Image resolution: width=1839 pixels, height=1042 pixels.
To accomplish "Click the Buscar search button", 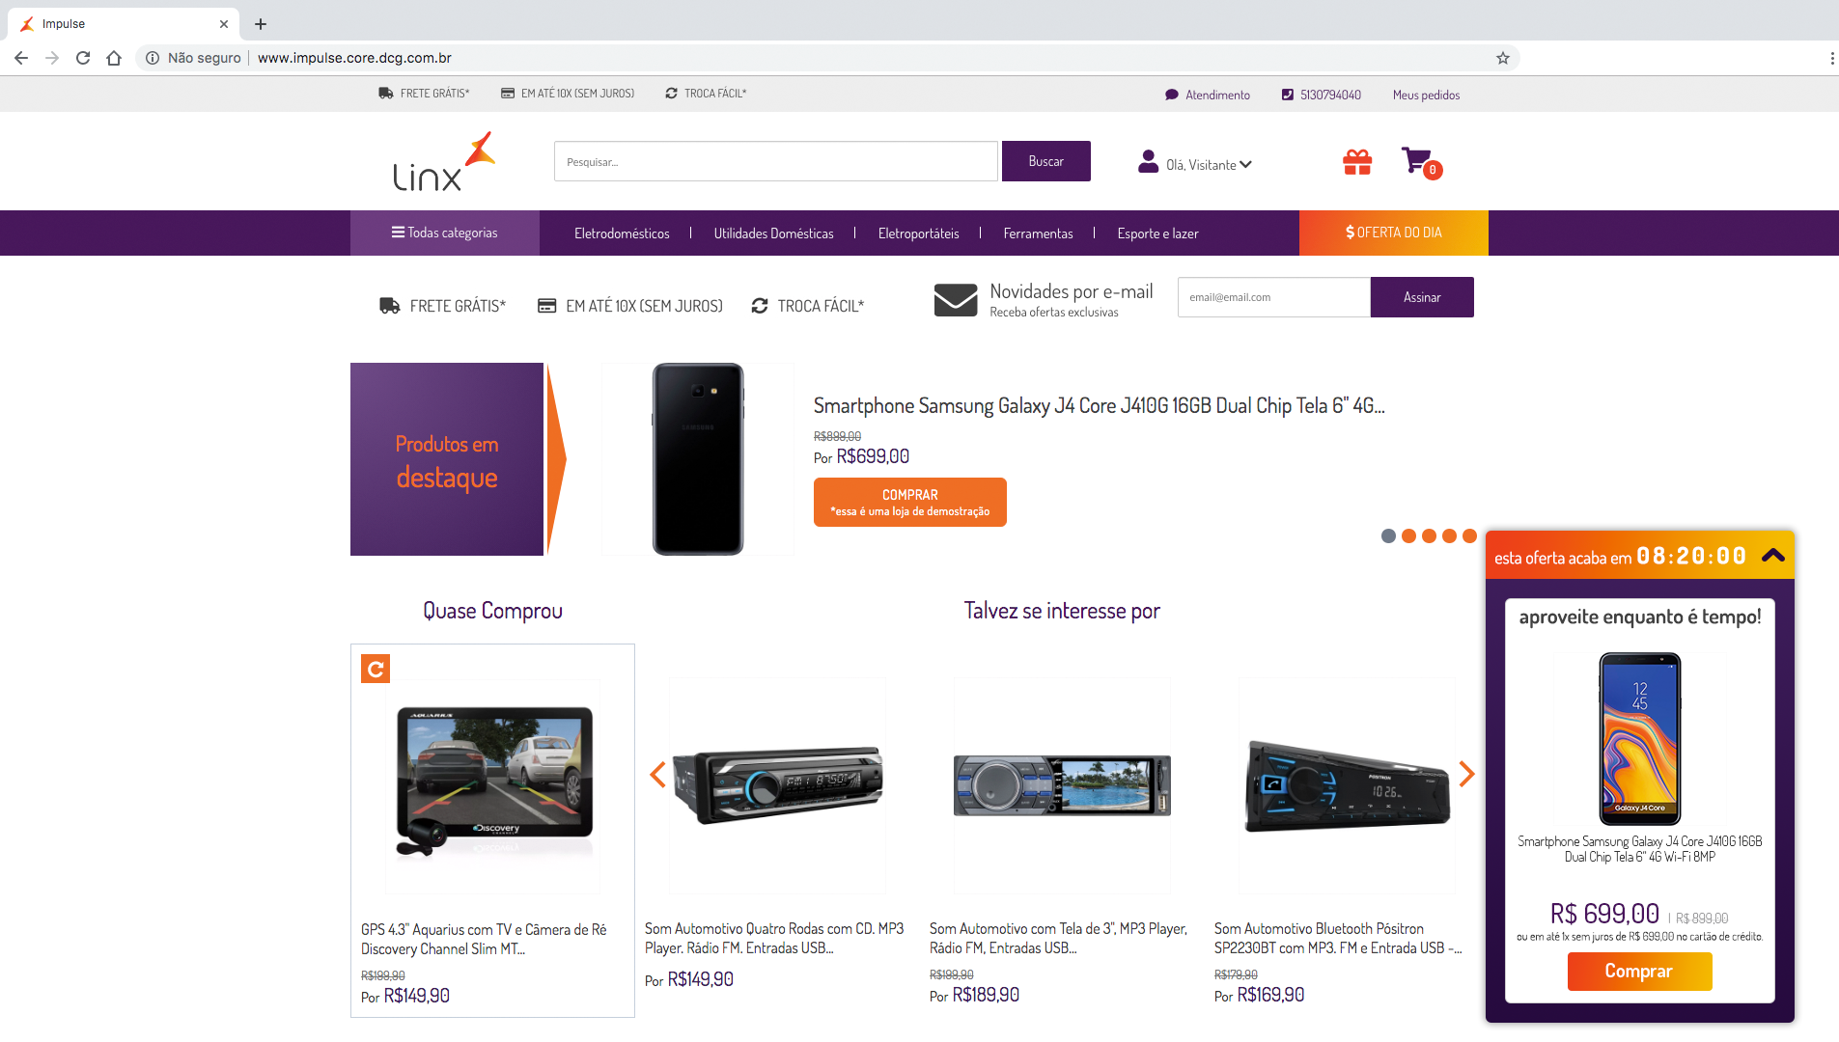I will 1045,161.
